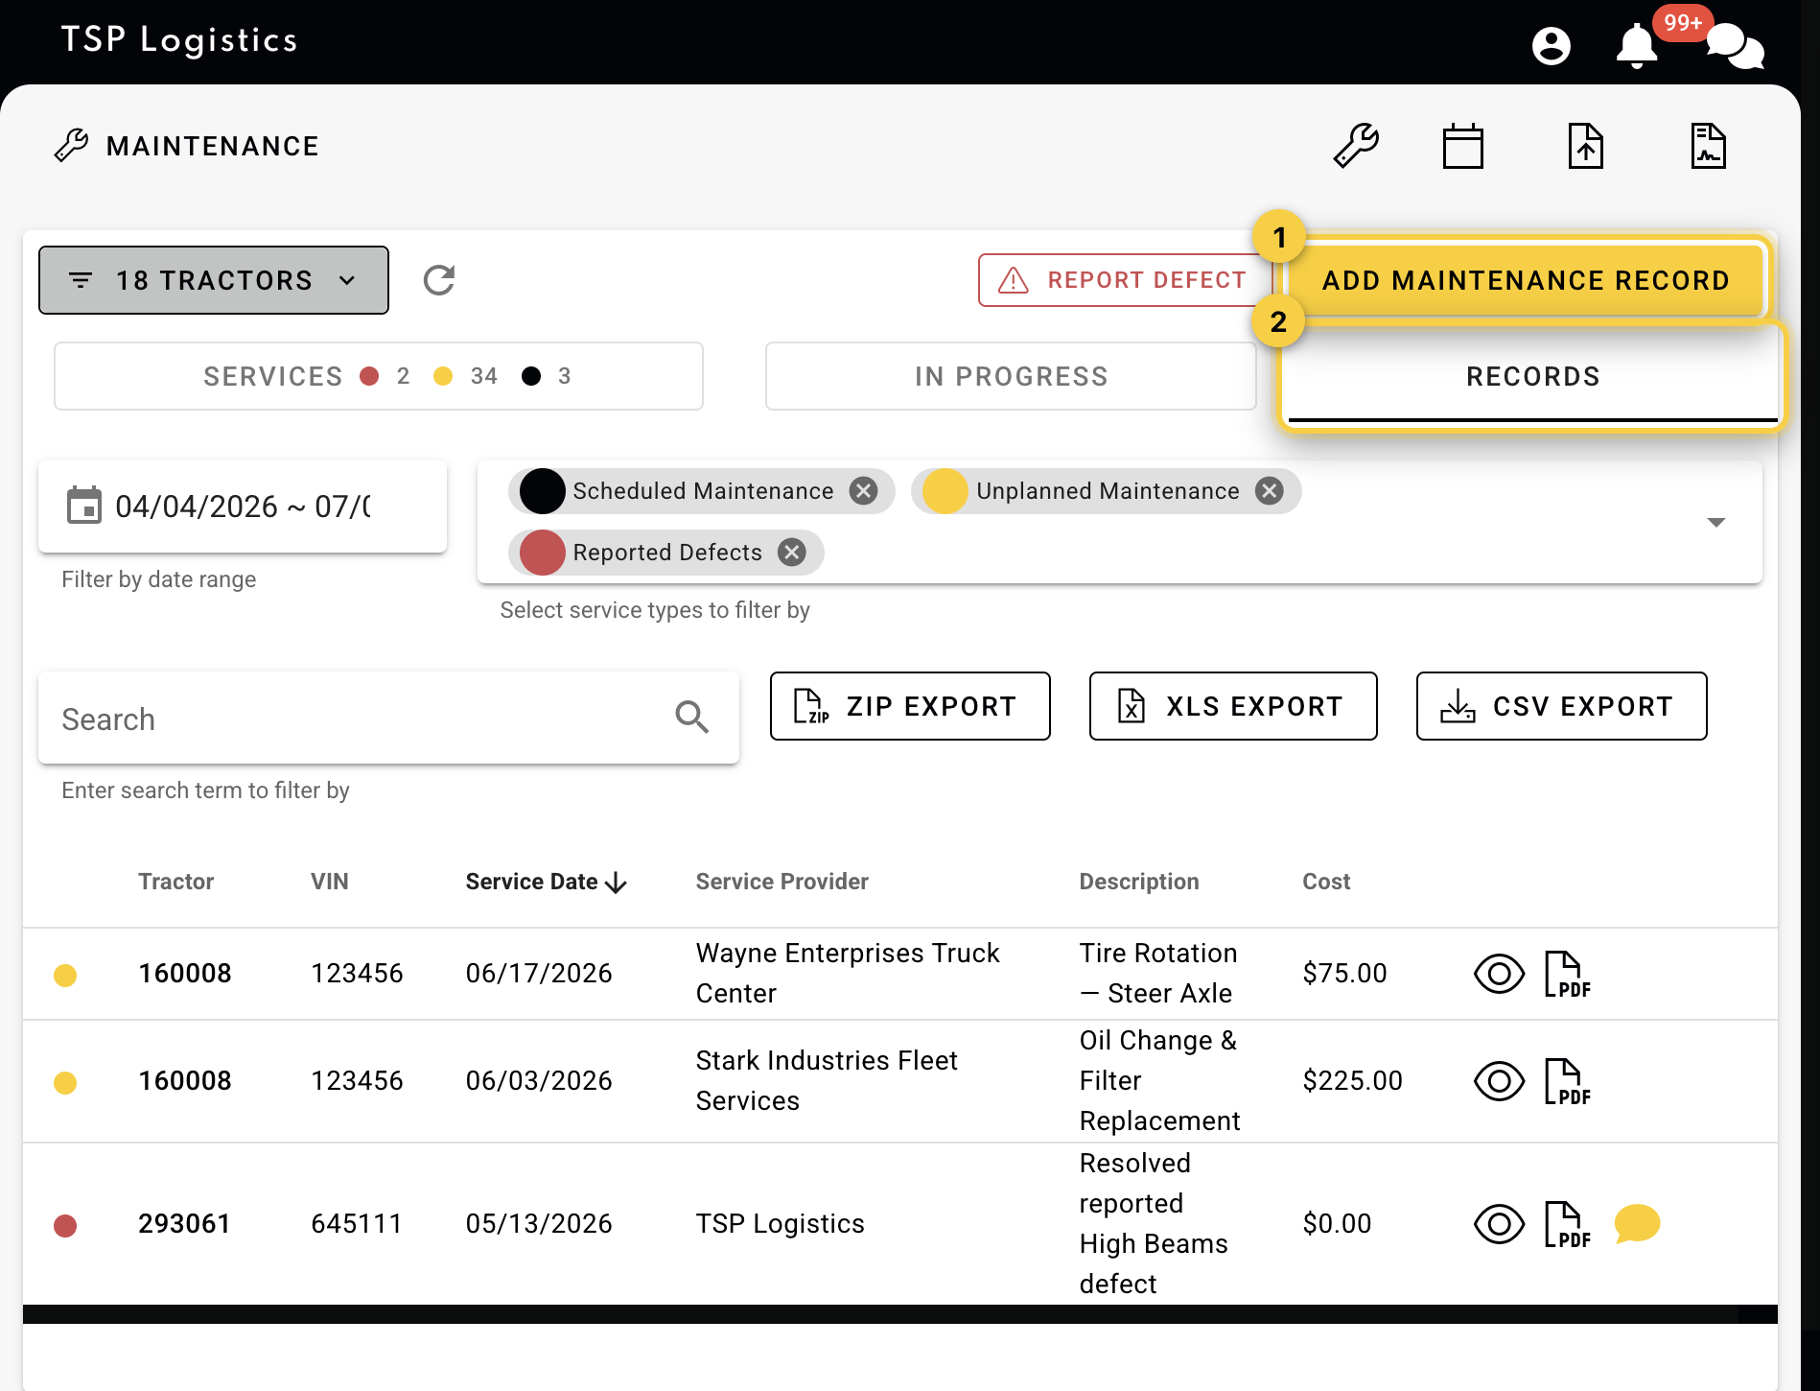Open the chat messages icon
Image resolution: width=1820 pixels, height=1391 pixels.
click(x=1736, y=46)
